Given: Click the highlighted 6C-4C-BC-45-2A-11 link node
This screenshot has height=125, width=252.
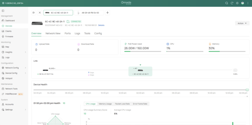Looking at the screenshot, I should 140,71.
